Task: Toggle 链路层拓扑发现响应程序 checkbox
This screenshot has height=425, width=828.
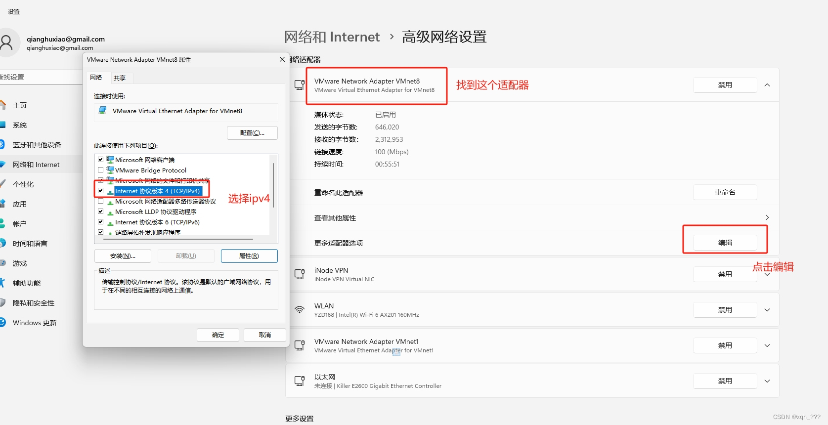Action: coord(101,232)
